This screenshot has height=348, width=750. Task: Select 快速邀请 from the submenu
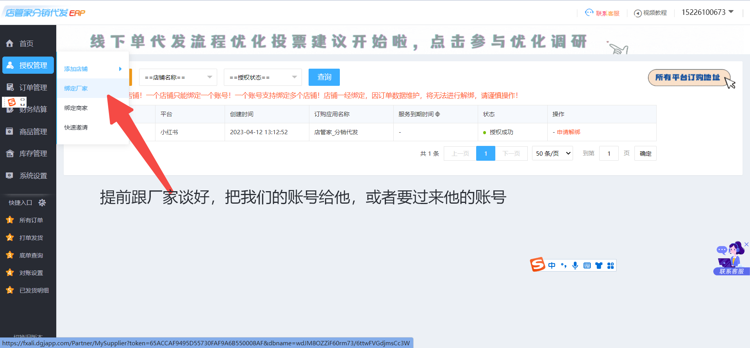76,128
